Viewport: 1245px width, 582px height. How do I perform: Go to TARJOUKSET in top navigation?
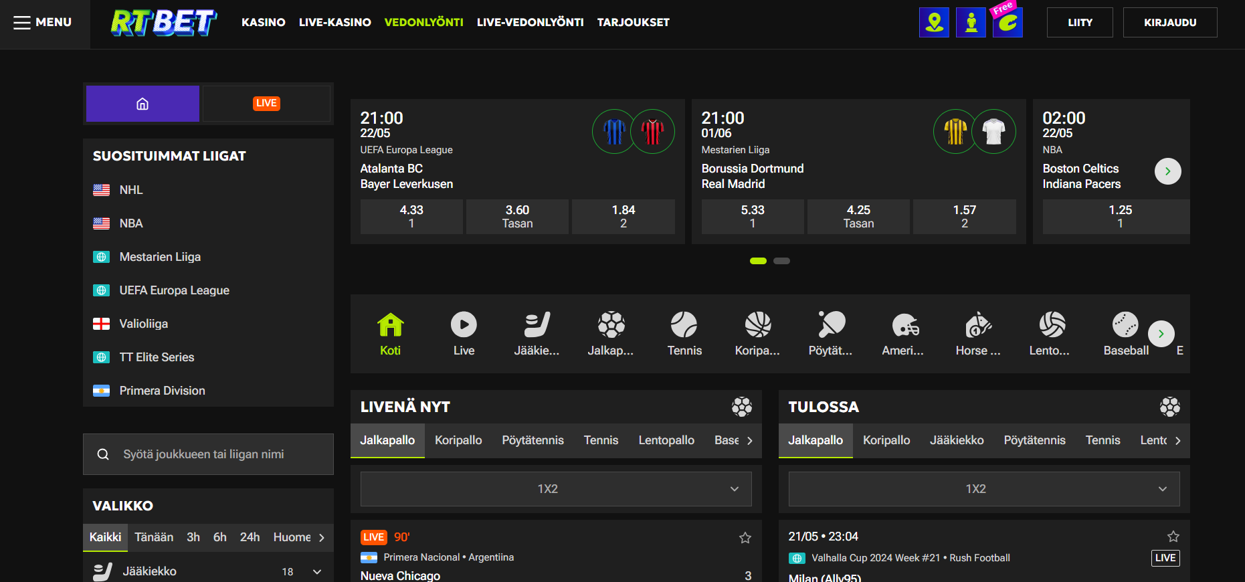(x=634, y=22)
